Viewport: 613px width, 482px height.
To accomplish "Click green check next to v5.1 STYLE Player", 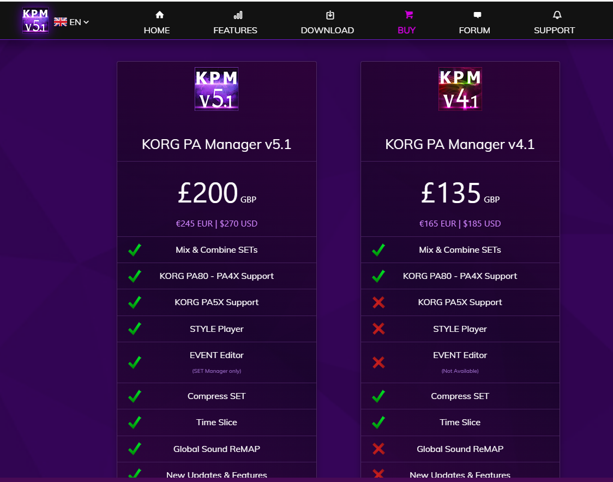I will point(135,329).
